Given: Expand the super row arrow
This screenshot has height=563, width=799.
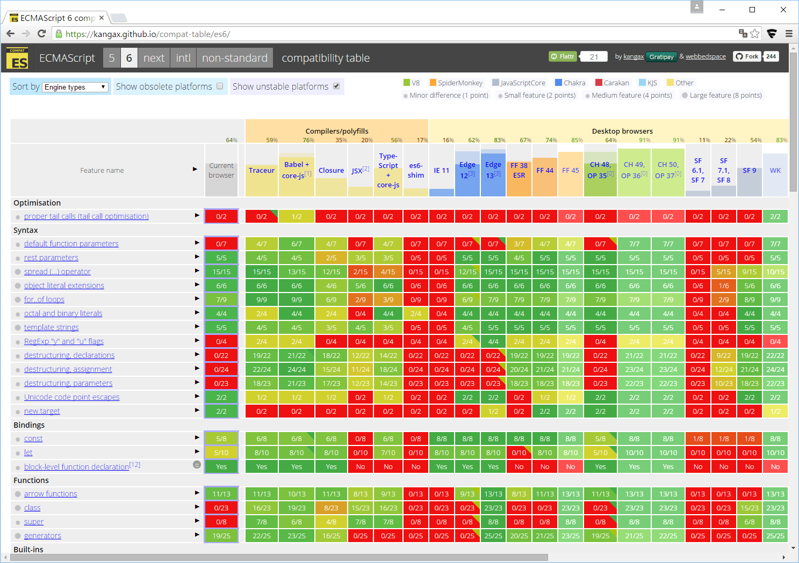Looking at the screenshot, I should 197,521.
